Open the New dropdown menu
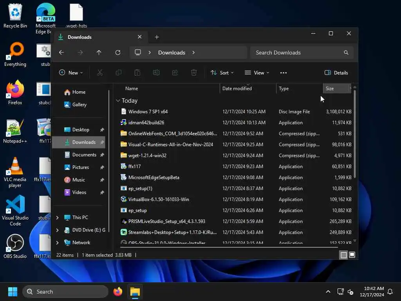 [x=71, y=73]
